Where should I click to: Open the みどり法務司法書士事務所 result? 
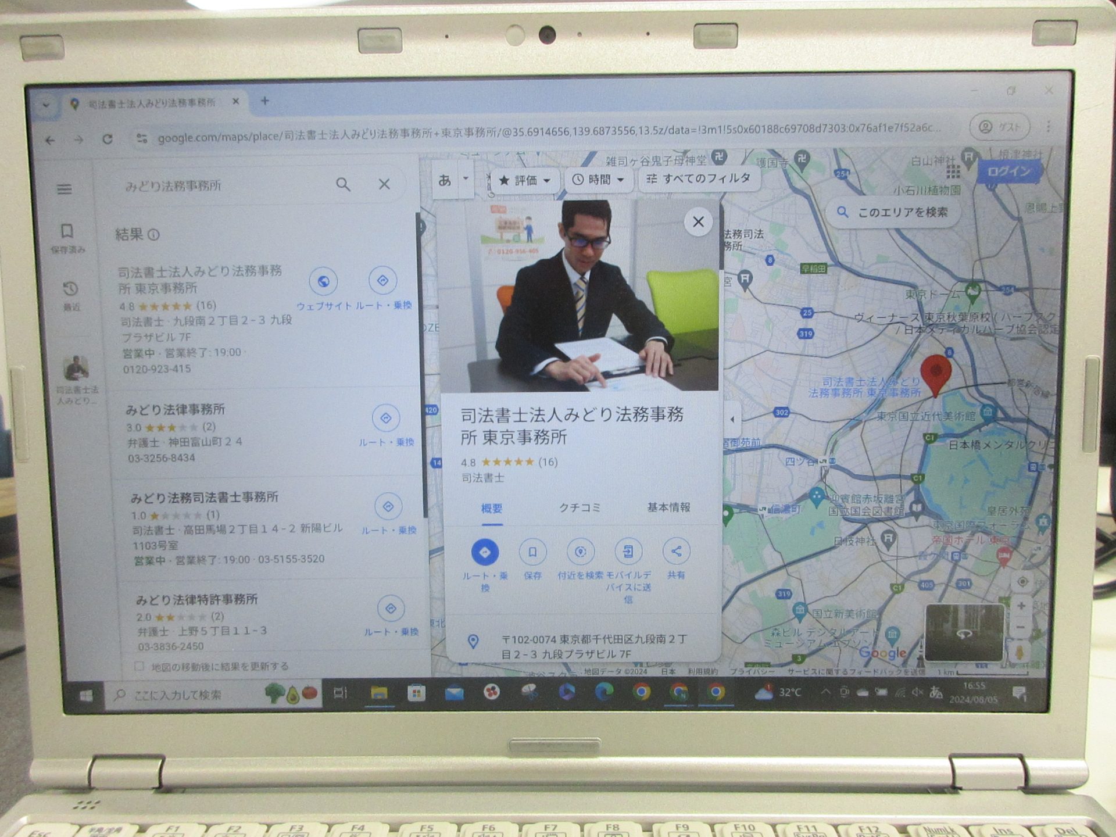click(204, 498)
